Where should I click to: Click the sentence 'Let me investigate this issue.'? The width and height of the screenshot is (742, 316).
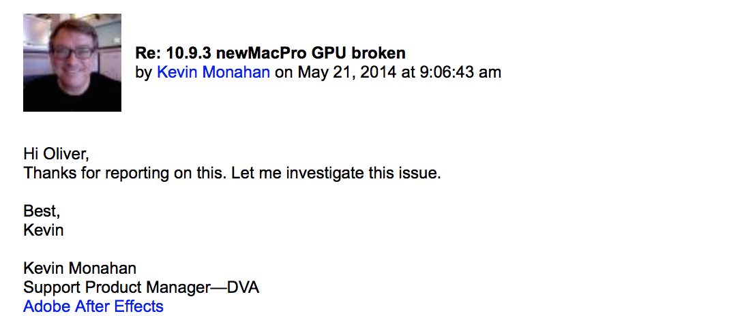pyautogui.click(x=336, y=173)
